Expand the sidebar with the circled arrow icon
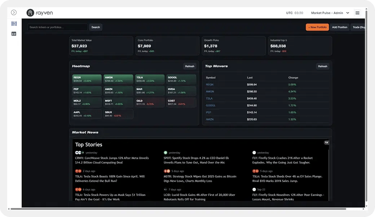This screenshot has height=217, width=375. [14, 12]
